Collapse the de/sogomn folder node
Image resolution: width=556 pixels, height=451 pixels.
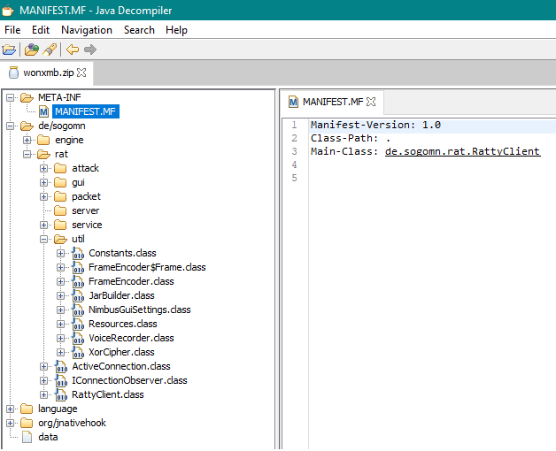pyautogui.click(x=11, y=126)
